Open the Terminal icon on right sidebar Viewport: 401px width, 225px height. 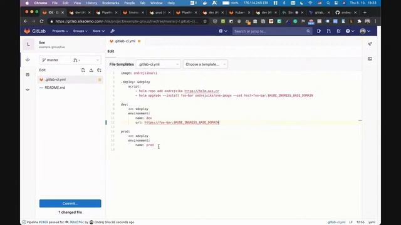point(370,59)
